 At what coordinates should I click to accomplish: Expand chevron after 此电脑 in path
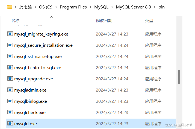[x=36, y=7]
